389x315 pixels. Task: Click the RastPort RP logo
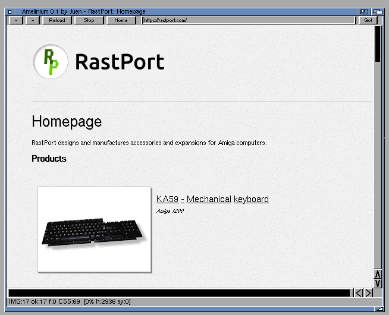pos(51,61)
